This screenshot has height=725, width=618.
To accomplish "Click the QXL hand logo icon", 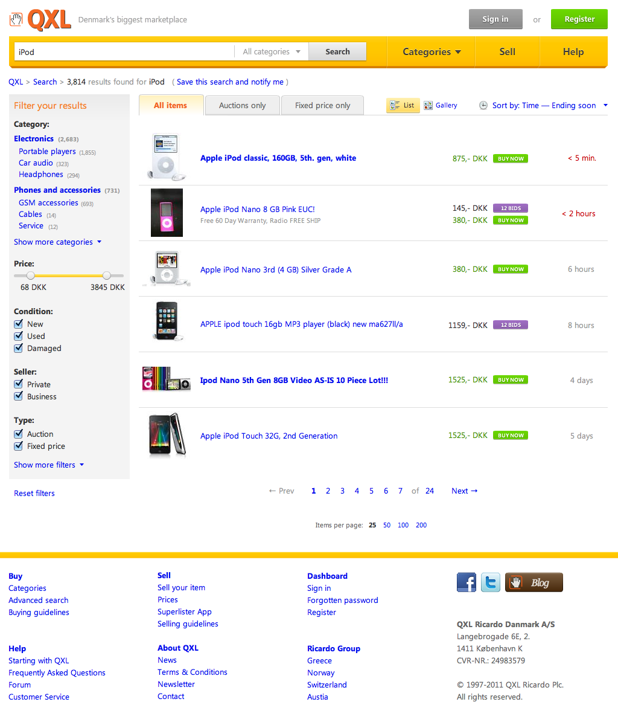I will click(16, 19).
